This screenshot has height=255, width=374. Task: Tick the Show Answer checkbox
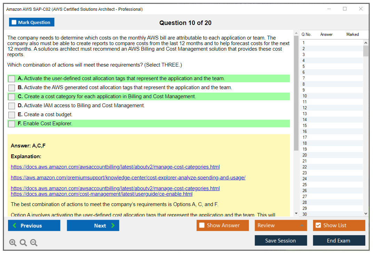coord(202,226)
